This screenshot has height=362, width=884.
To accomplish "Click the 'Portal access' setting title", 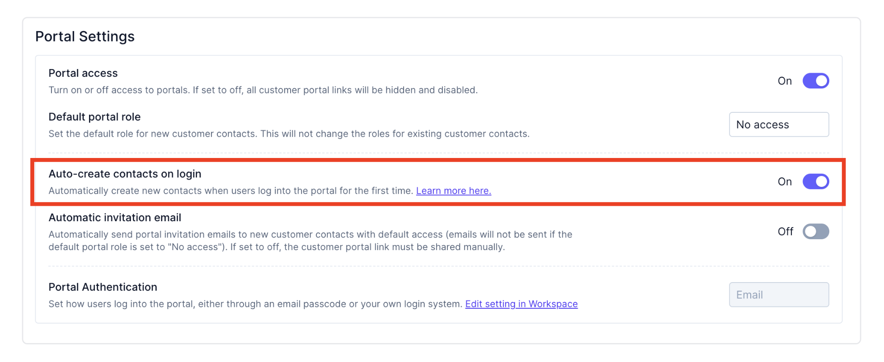I will (x=83, y=73).
